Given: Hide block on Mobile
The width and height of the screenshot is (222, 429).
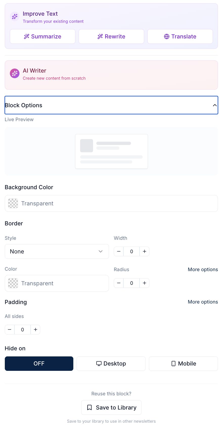Looking at the screenshot, I should 183,363.
